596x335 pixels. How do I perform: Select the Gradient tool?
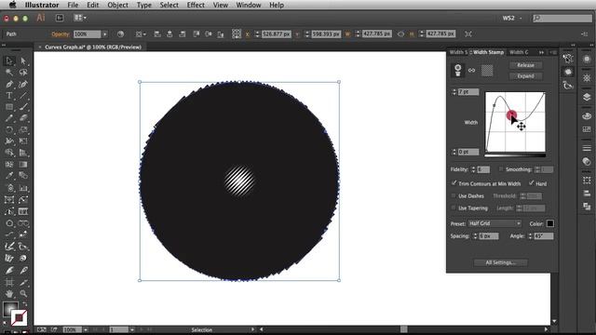click(x=23, y=165)
